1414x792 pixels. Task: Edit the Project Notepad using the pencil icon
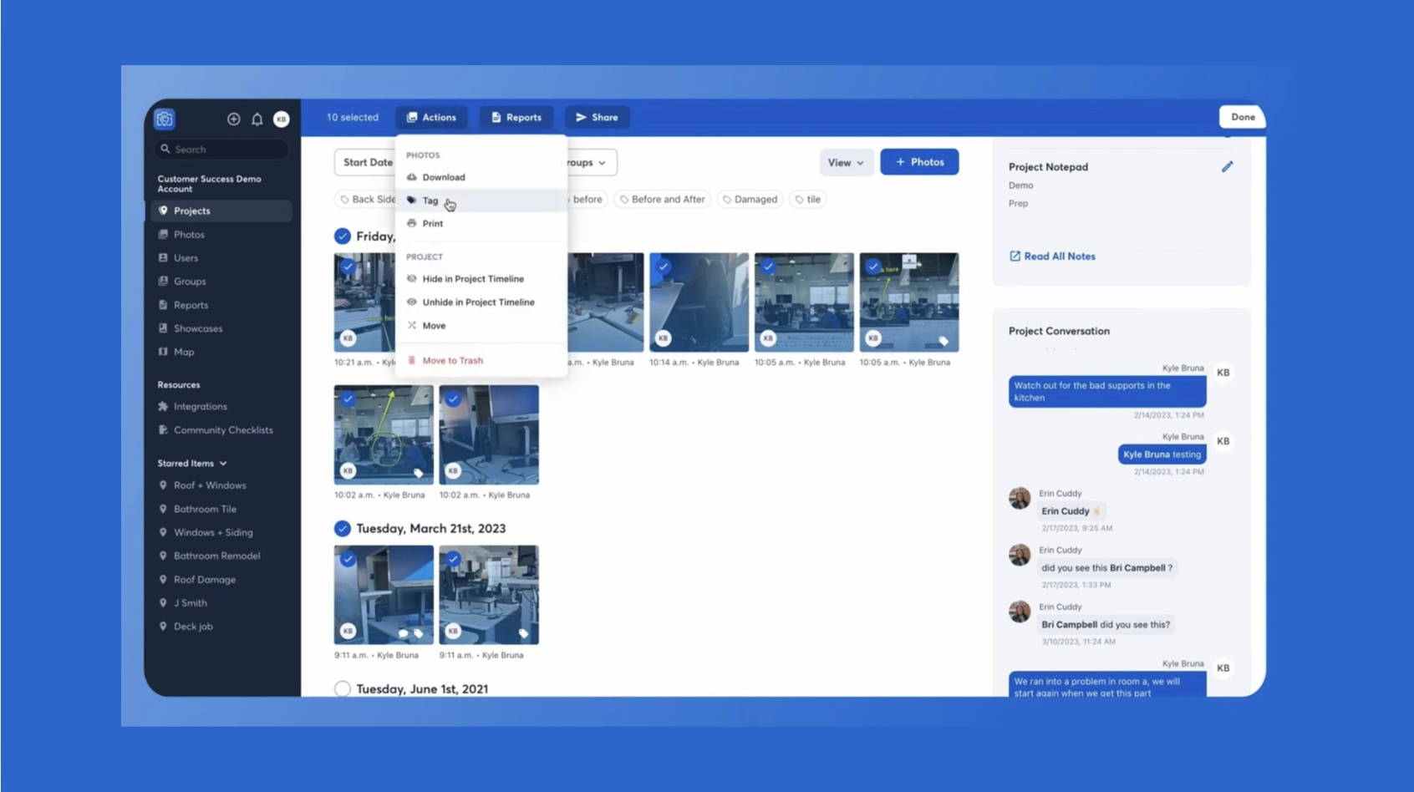click(1228, 166)
